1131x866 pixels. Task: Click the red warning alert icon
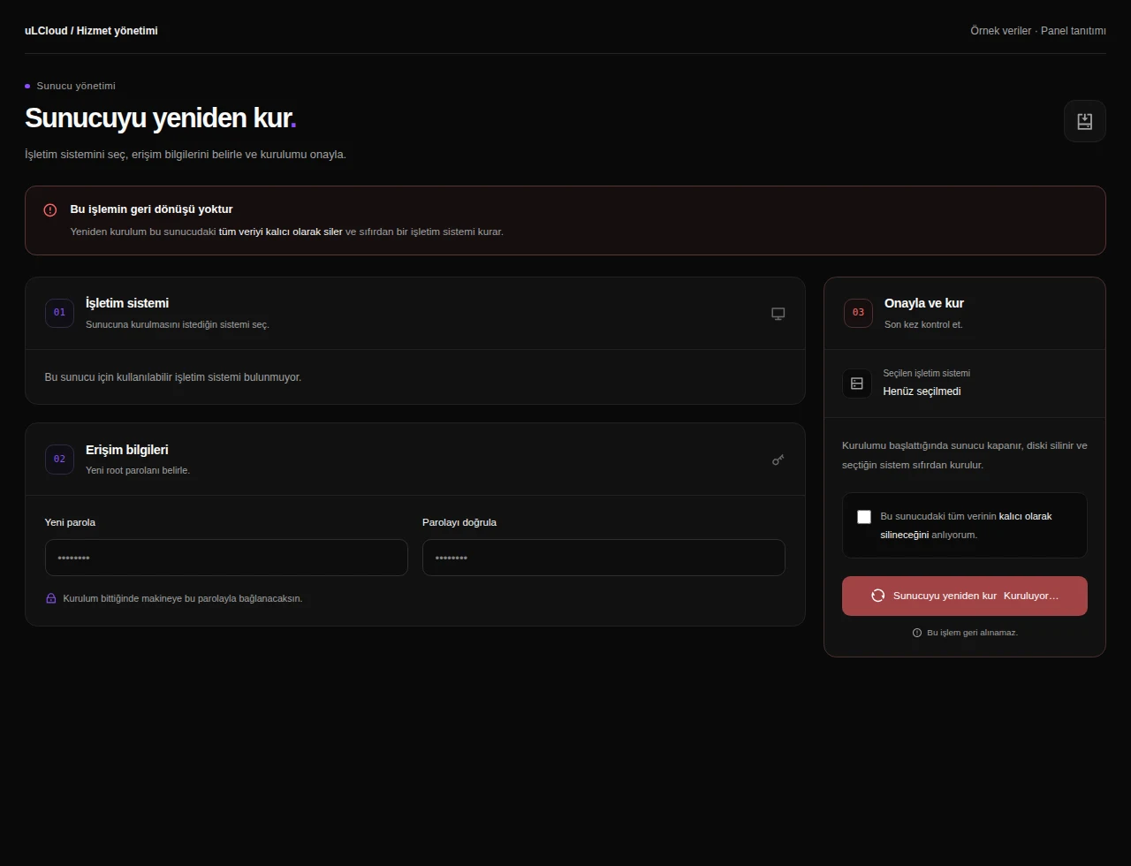(50, 210)
